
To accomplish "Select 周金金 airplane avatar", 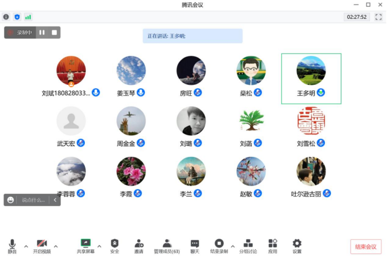I will click(131, 121).
